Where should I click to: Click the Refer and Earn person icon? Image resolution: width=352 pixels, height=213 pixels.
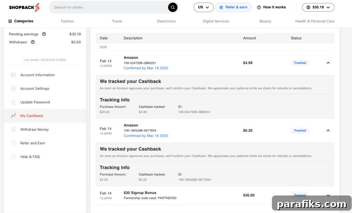(13, 143)
